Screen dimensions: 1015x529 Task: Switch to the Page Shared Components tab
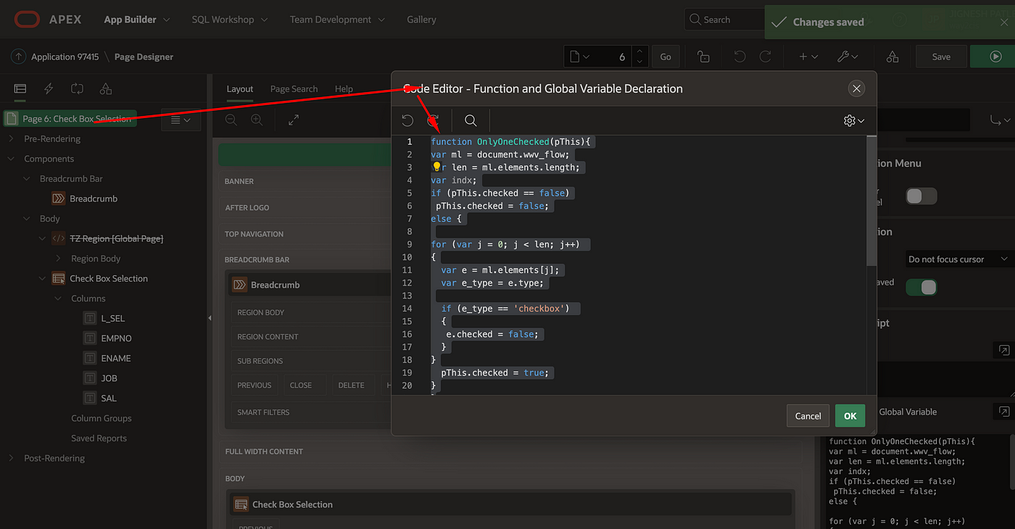click(106, 88)
